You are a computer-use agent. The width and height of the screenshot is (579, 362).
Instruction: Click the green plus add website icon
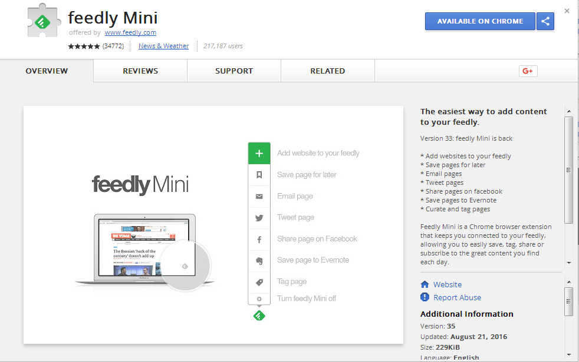(x=259, y=153)
